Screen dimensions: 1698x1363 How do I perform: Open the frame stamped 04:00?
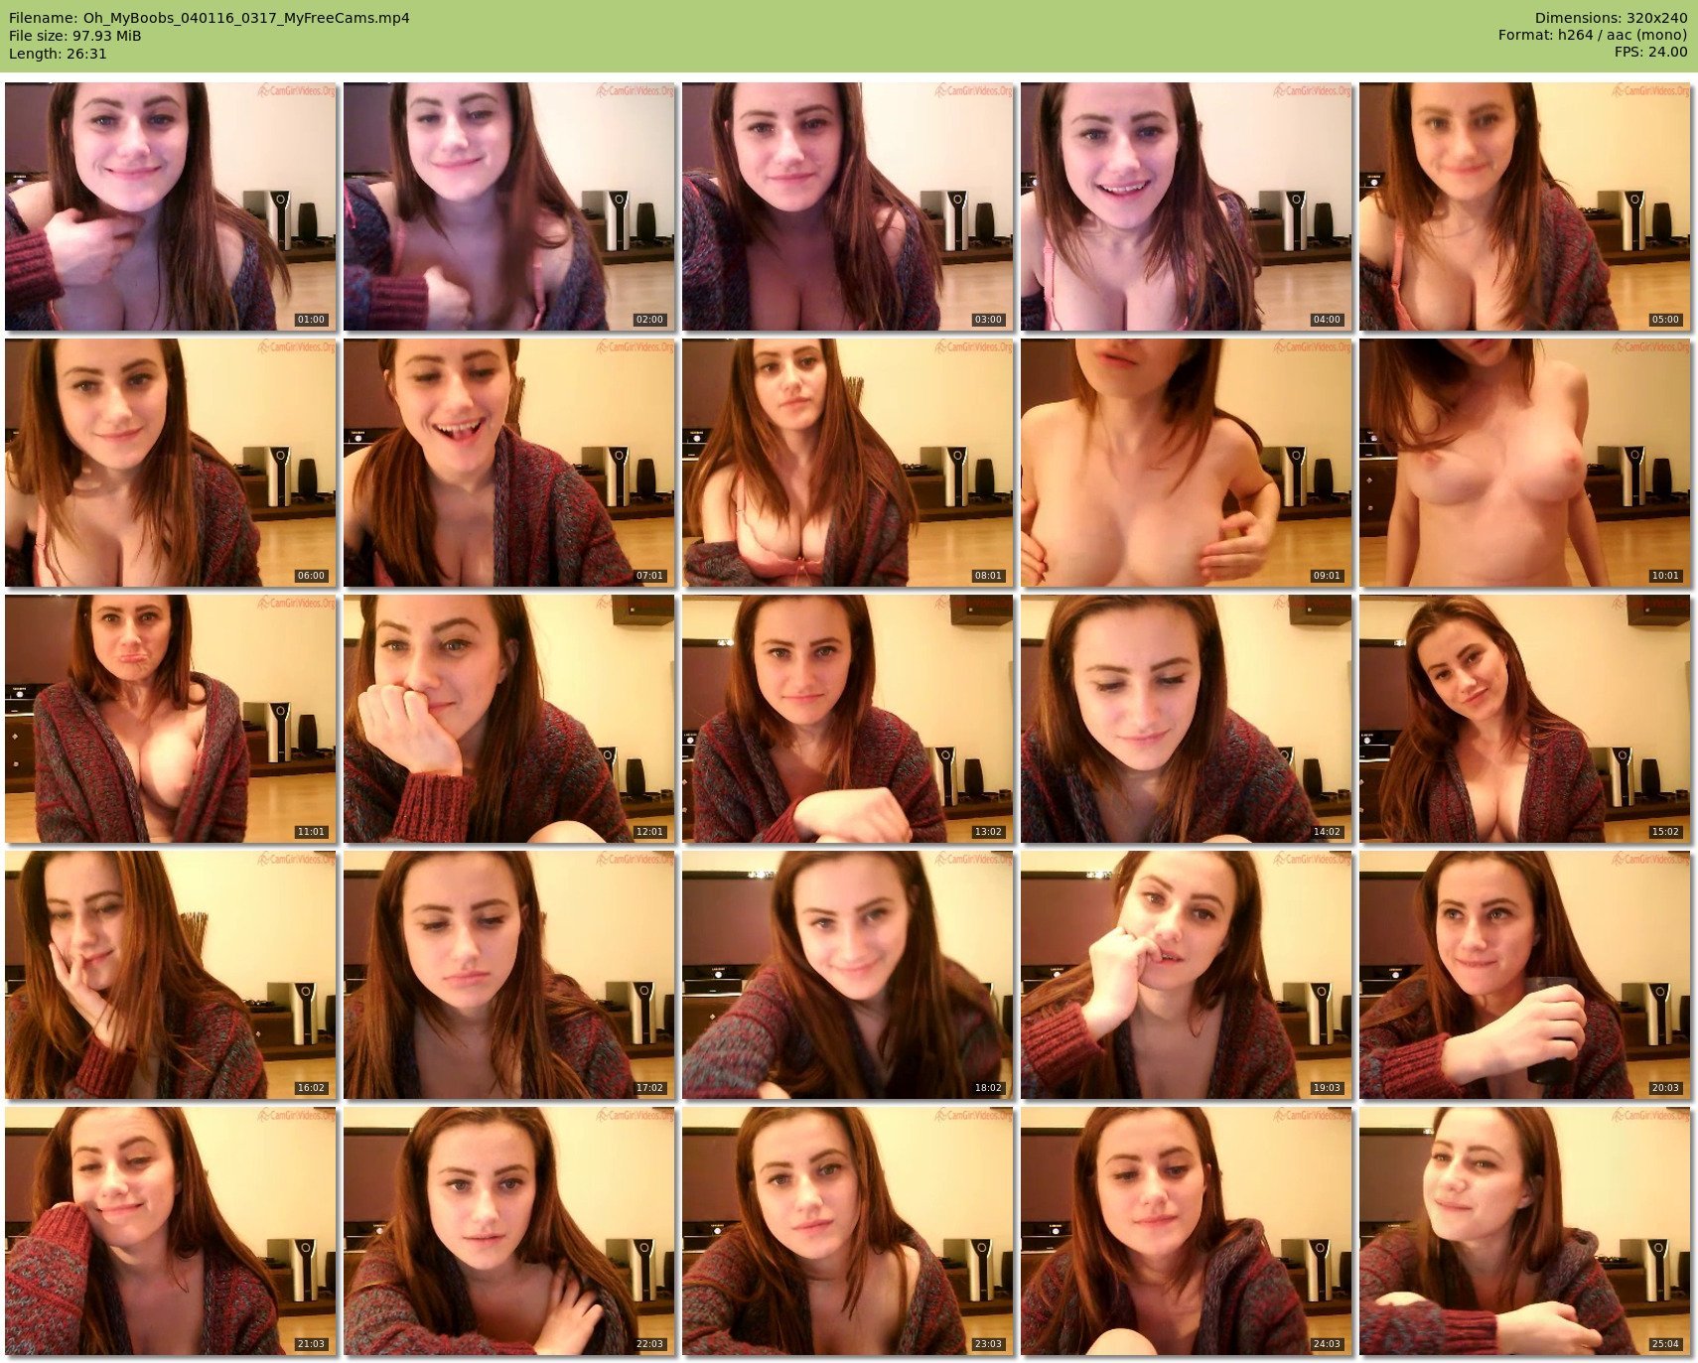(1187, 206)
